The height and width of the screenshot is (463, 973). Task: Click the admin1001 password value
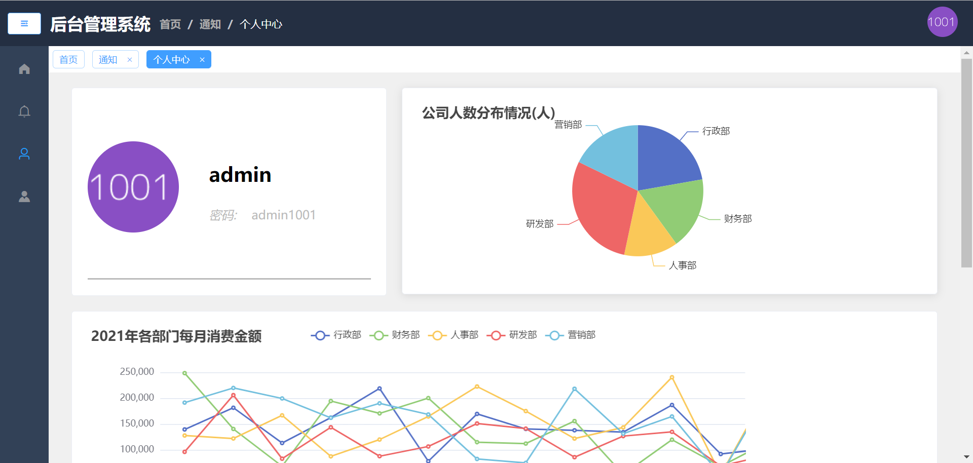coord(284,215)
